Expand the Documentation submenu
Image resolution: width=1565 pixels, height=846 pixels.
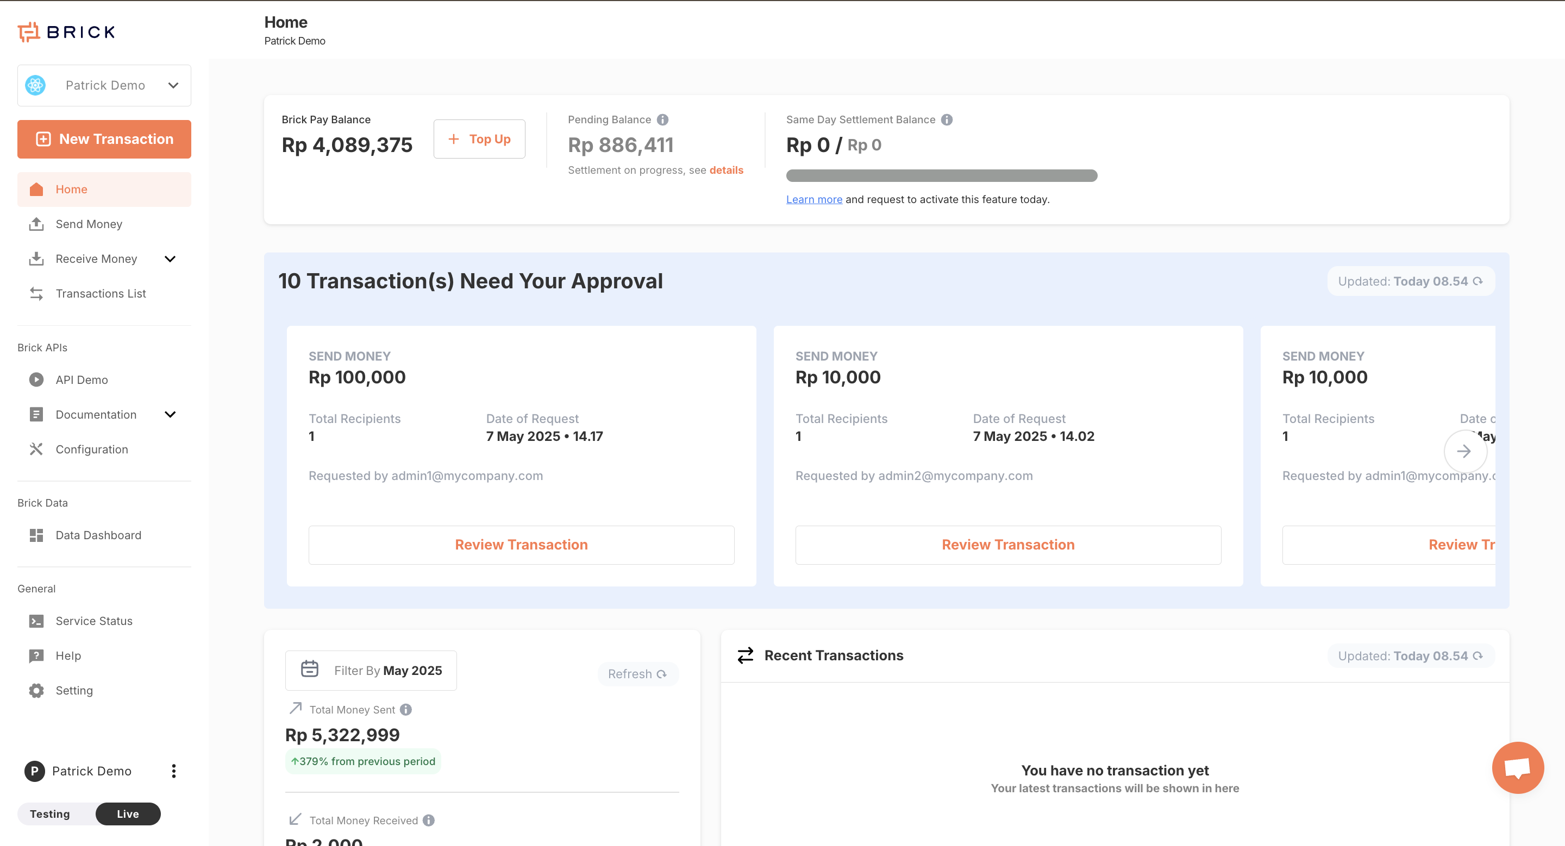click(170, 414)
